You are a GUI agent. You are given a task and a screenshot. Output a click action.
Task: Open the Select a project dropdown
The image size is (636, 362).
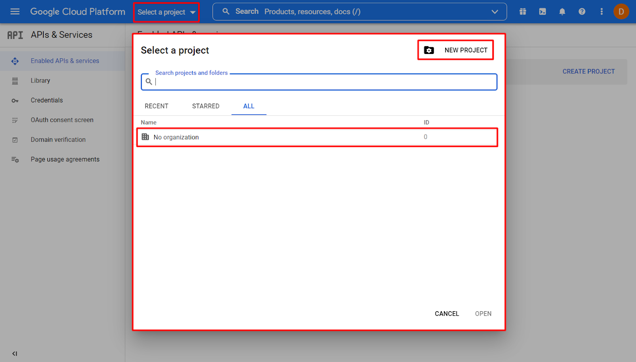pos(167,12)
